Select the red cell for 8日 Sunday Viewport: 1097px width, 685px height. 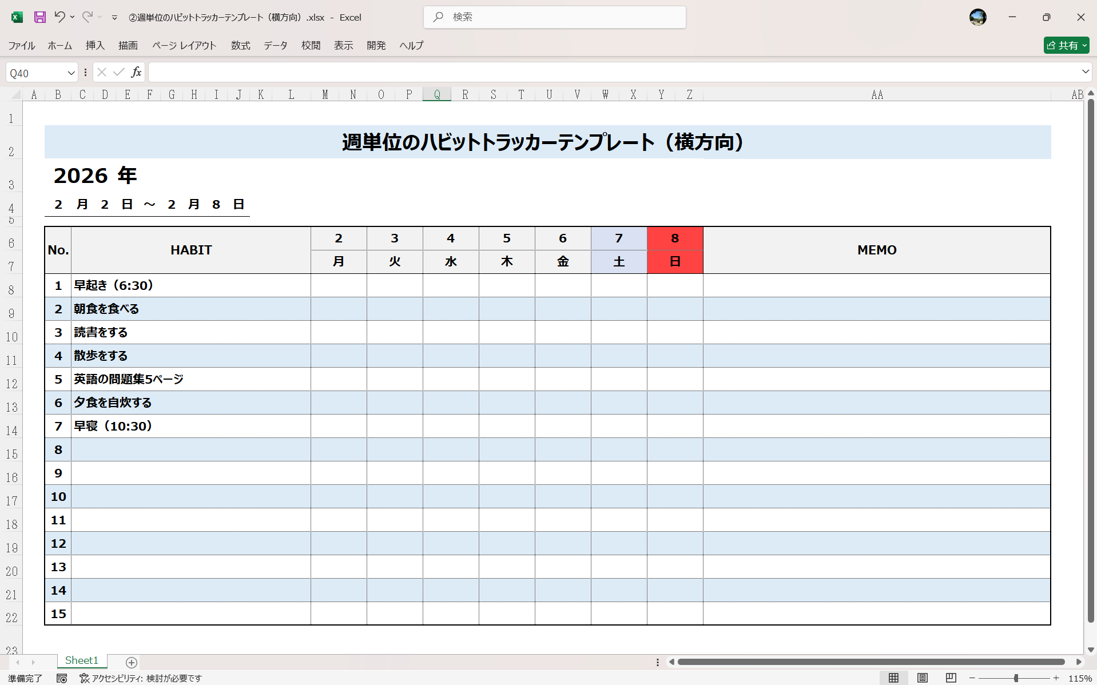pyautogui.click(x=675, y=250)
